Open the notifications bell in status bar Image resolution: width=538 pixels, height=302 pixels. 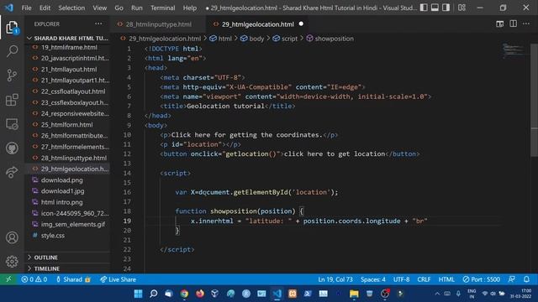pyautogui.click(x=527, y=279)
